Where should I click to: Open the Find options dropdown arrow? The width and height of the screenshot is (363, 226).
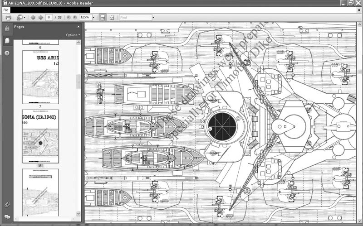pyautogui.click(x=153, y=18)
